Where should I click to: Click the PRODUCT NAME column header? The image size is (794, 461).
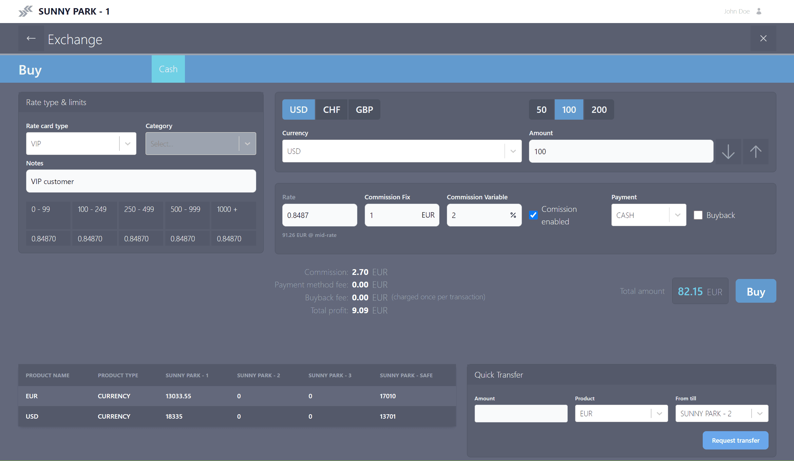(48, 375)
